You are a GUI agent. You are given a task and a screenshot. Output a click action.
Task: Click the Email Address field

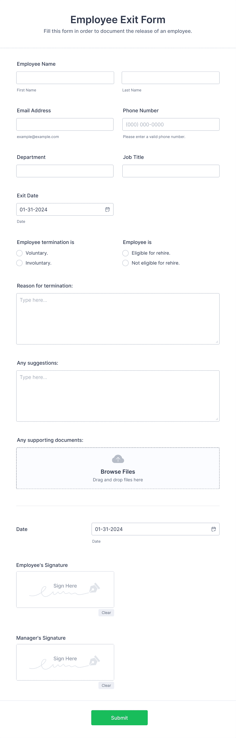(65, 124)
